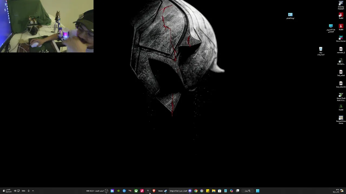The height and width of the screenshot is (194, 346).
Task: Select the Control Panel desktop icon
Action: (290, 16)
